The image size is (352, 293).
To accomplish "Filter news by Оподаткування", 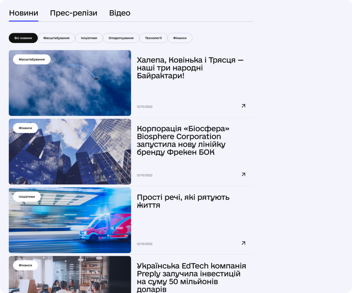I will 121,38.
